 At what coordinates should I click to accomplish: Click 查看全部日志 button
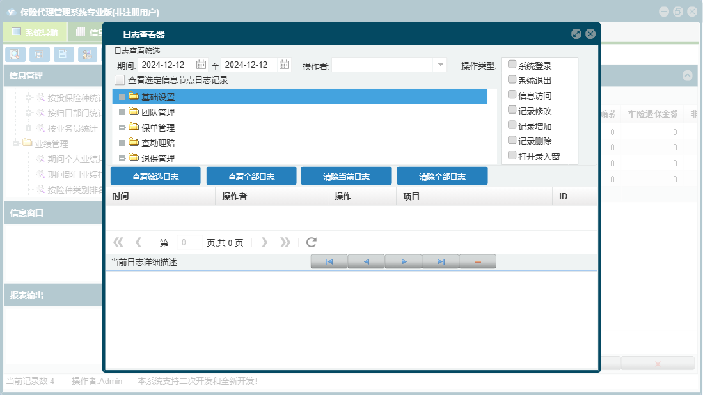click(251, 176)
